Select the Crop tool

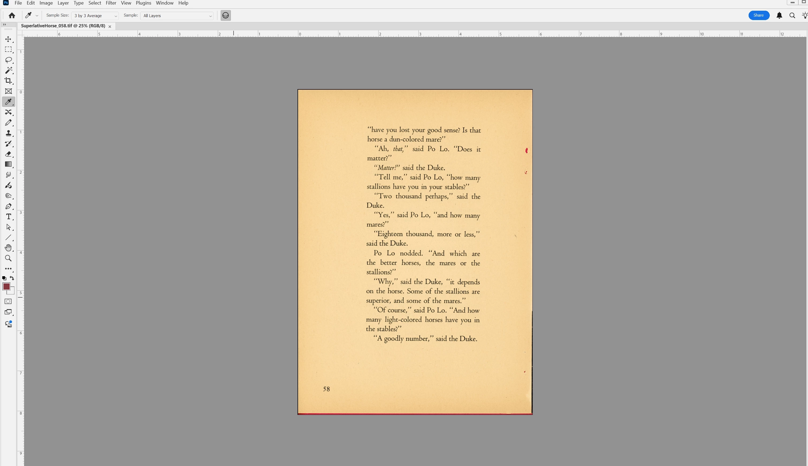coord(8,81)
